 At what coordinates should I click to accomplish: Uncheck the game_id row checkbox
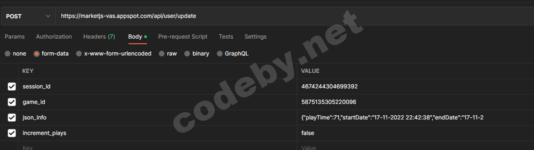click(x=12, y=102)
